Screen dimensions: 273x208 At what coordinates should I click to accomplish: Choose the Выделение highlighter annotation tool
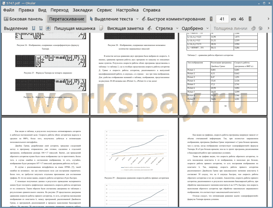coord(16,28)
